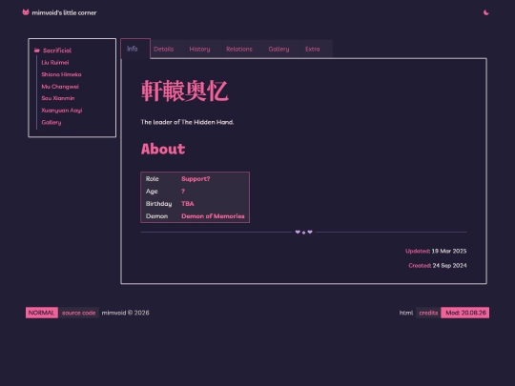The width and height of the screenshot is (515, 386).
Task: Open the credits link in footer
Action: pyautogui.click(x=428, y=313)
